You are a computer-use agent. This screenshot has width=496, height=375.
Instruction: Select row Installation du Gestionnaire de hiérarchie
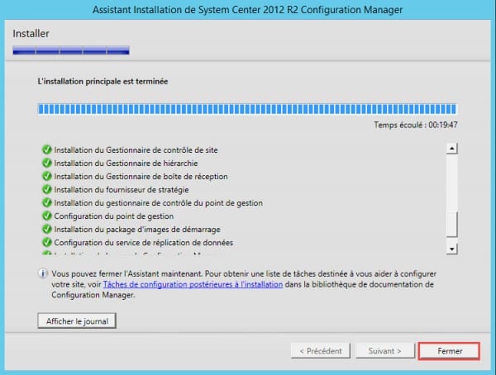tap(120, 164)
